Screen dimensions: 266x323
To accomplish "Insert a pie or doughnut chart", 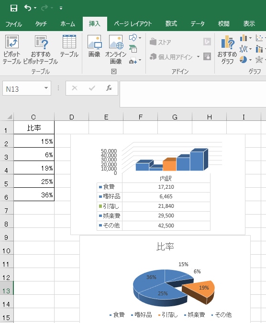I will click(x=244, y=60).
